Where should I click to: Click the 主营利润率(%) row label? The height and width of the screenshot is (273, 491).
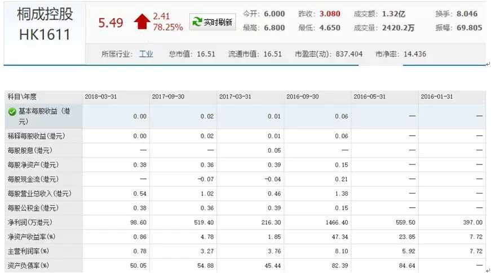29,251
